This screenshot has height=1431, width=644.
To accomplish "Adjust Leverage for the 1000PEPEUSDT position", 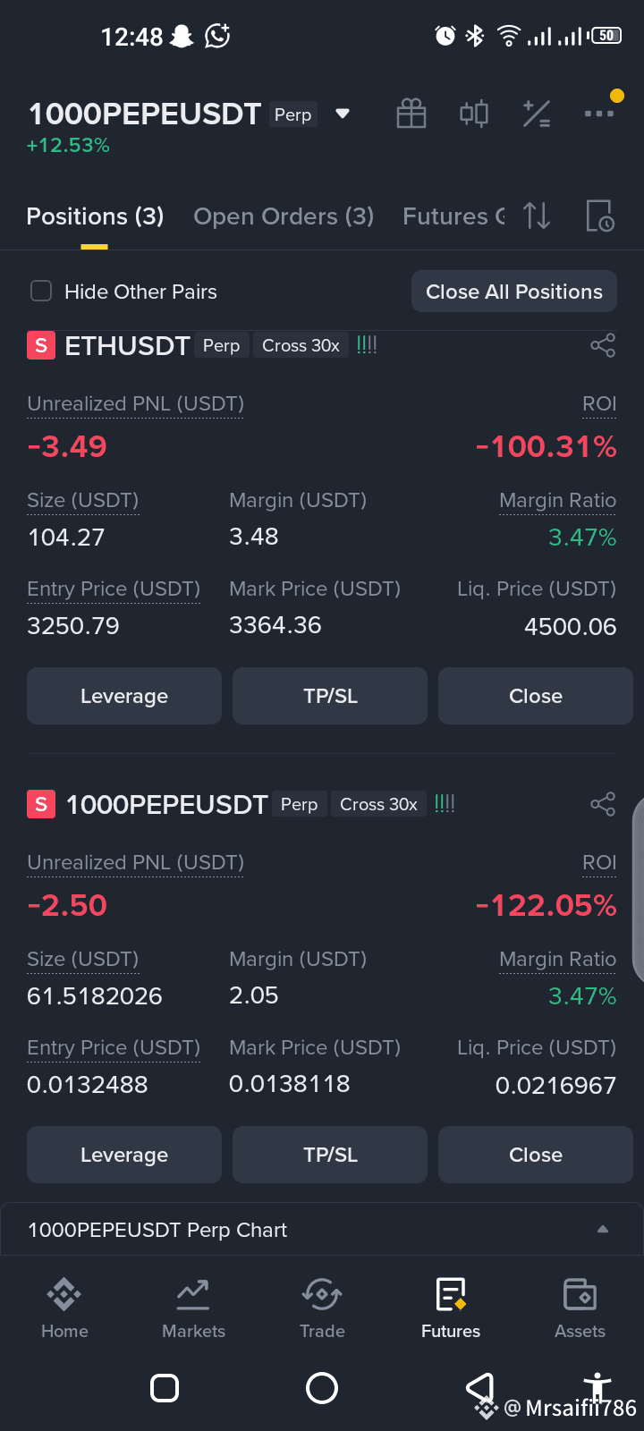I will click(x=124, y=1155).
